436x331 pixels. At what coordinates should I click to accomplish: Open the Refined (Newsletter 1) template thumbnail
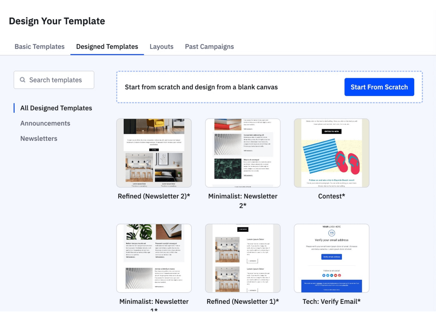click(x=243, y=258)
